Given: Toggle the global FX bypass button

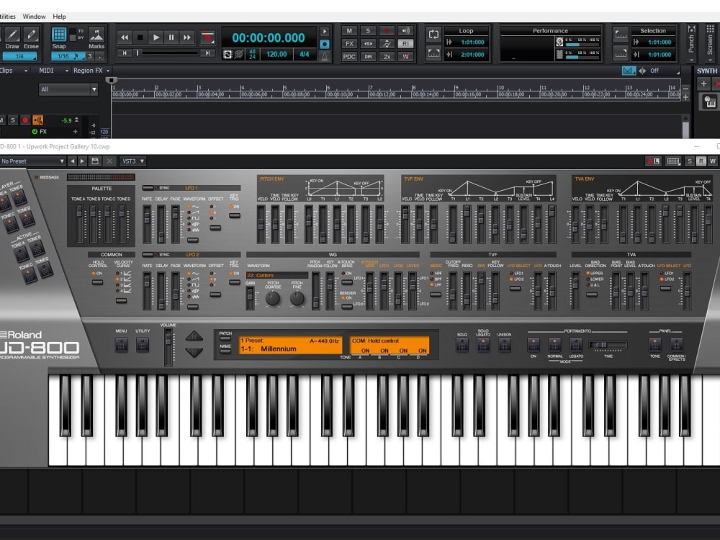Looking at the screenshot, I should 349,44.
